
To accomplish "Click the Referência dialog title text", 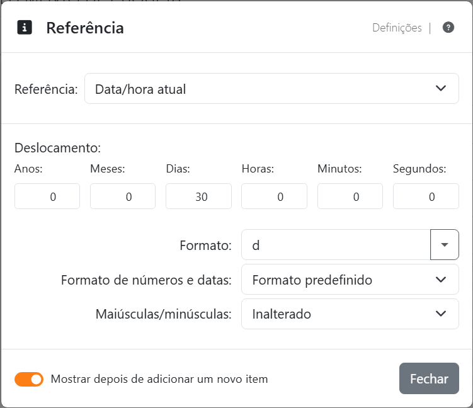I will click(x=85, y=28).
